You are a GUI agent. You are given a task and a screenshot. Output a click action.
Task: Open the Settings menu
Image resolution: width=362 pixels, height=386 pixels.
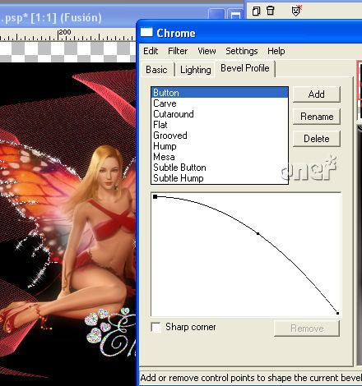[242, 51]
